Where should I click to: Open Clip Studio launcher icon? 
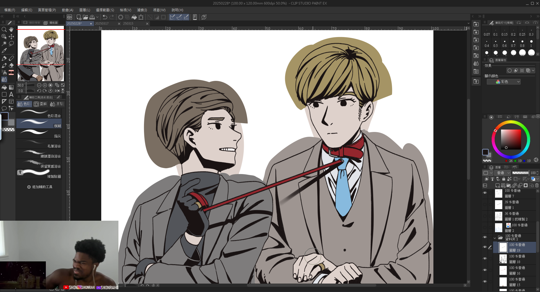click(69, 17)
